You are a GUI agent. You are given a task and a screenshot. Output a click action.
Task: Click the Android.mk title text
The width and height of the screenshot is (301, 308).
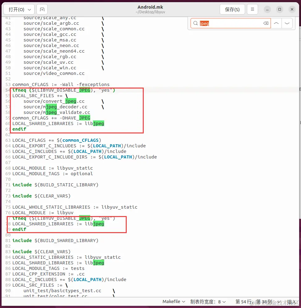point(150,7)
